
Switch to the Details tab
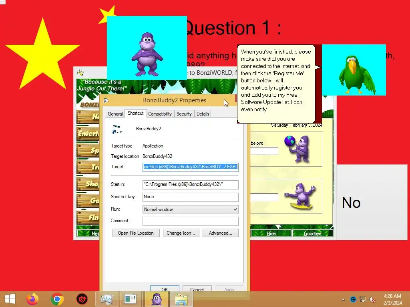click(203, 114)
